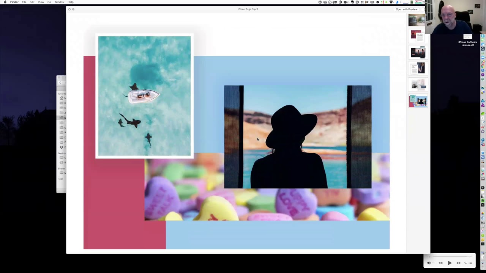Click the shark overhead photo in the document
This screenshot has height=273, width=486.
click(x=144, y=96)
